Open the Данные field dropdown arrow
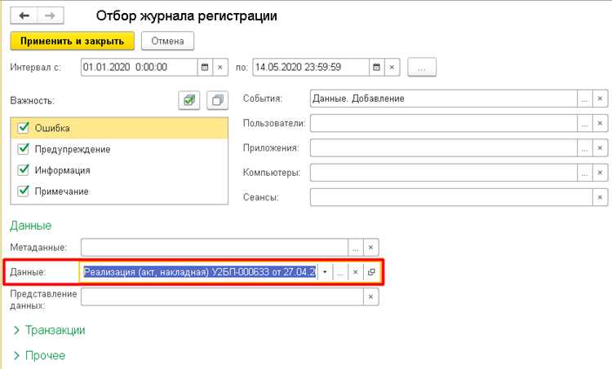 pos(325,272)
